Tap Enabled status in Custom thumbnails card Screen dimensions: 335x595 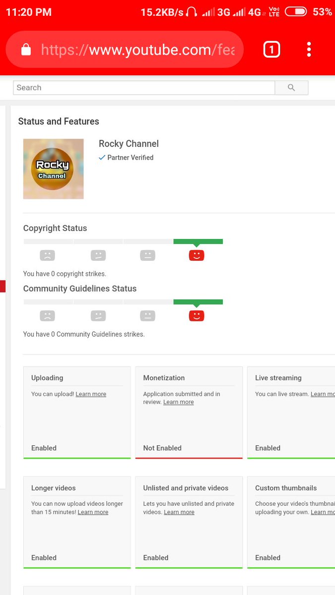click(268, 558)
